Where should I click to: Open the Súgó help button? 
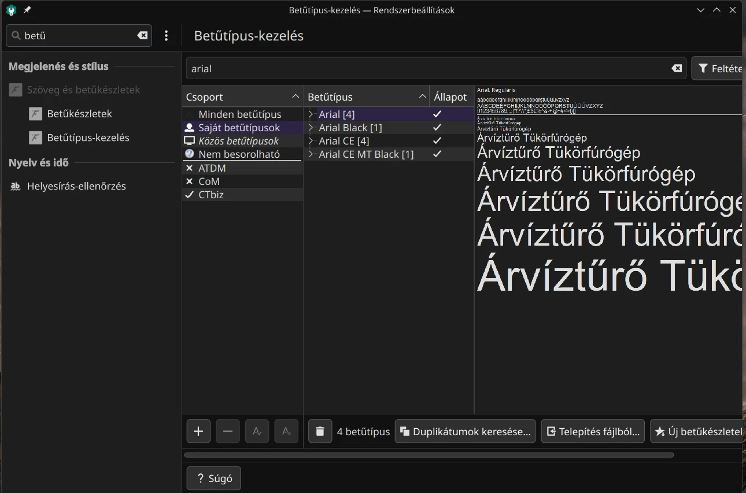click(214, 478)
